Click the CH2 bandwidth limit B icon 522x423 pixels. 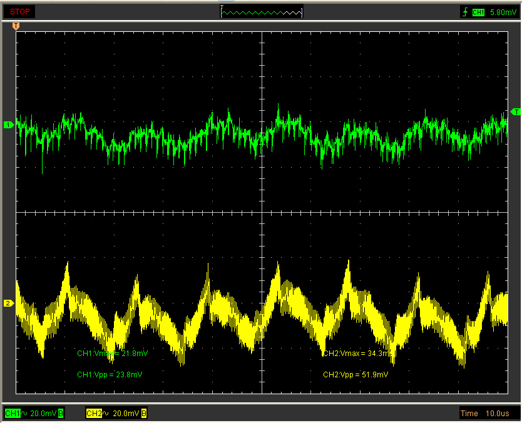pos(144,414)
